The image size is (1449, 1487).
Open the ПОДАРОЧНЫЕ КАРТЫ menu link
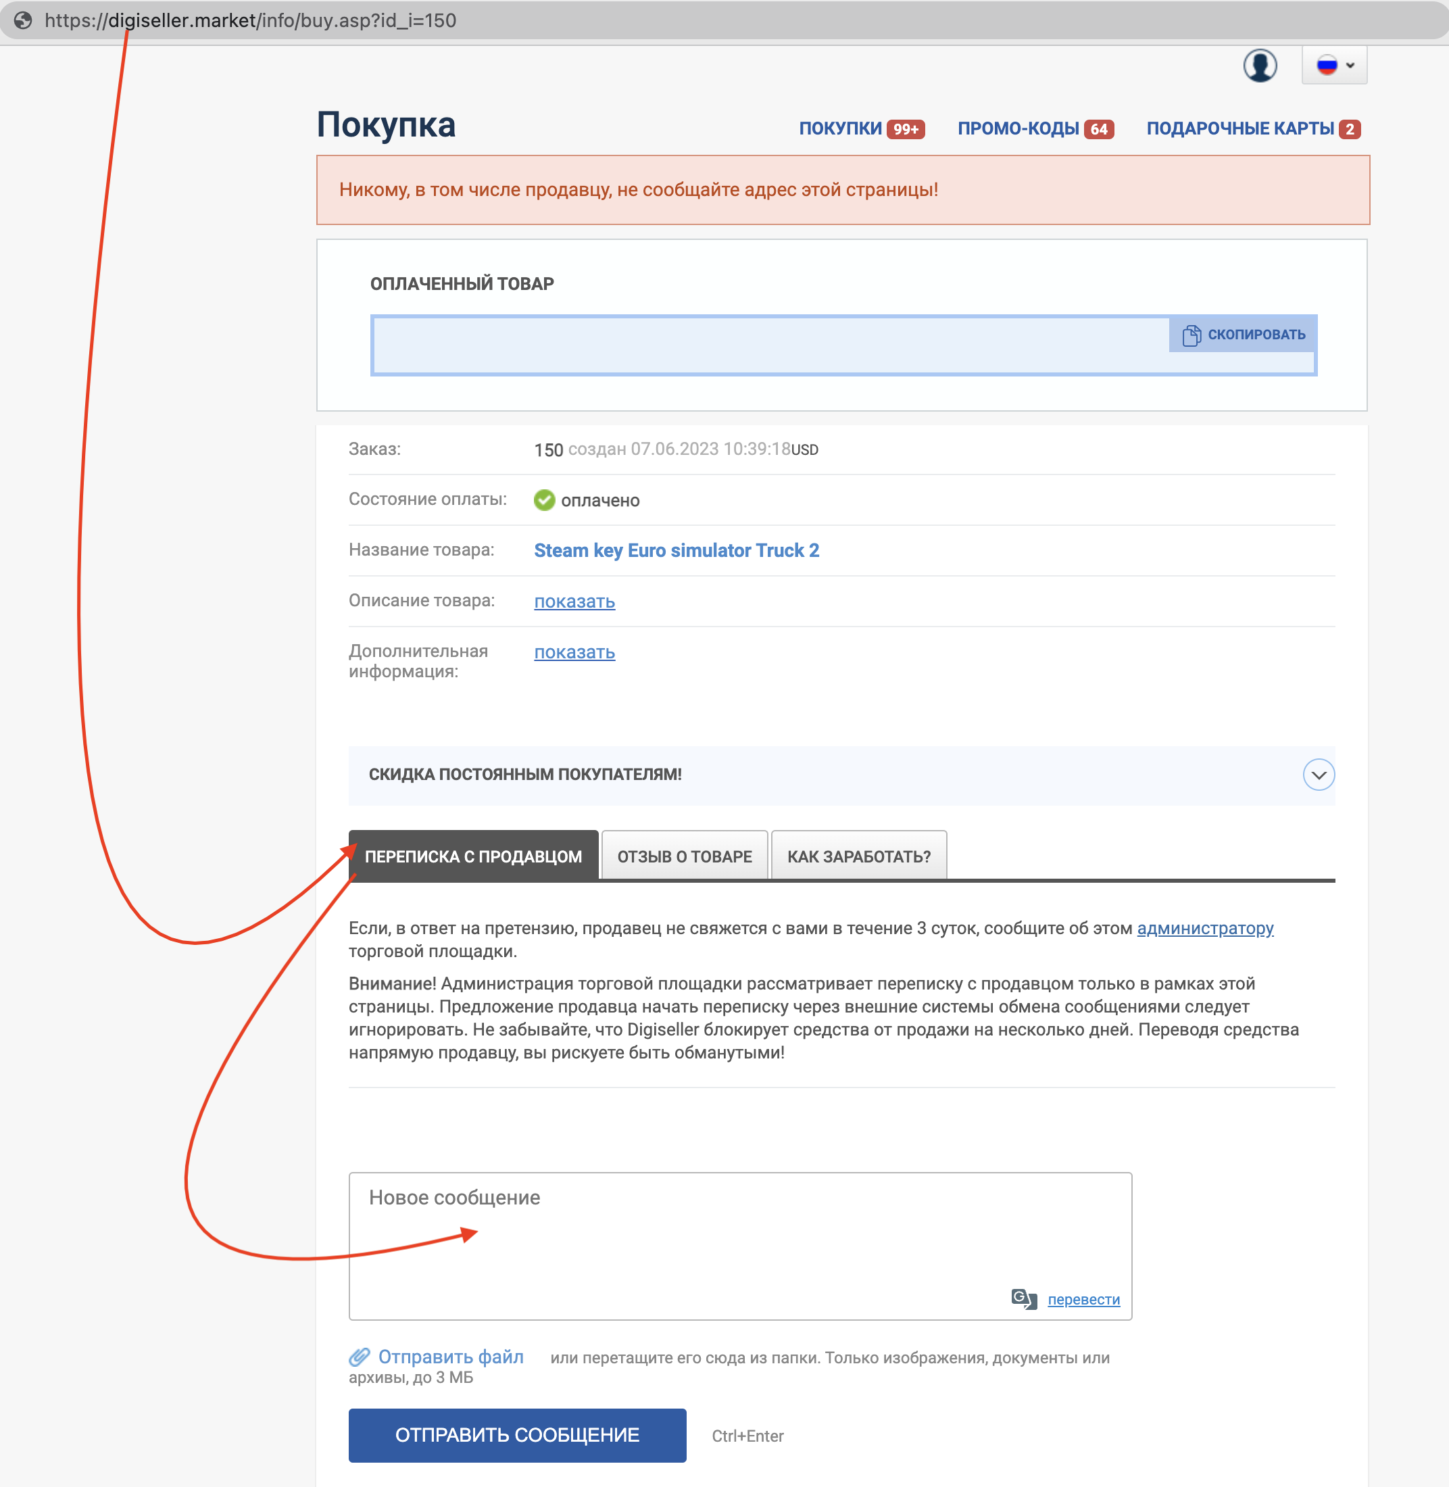click(x=1239, y=128)
